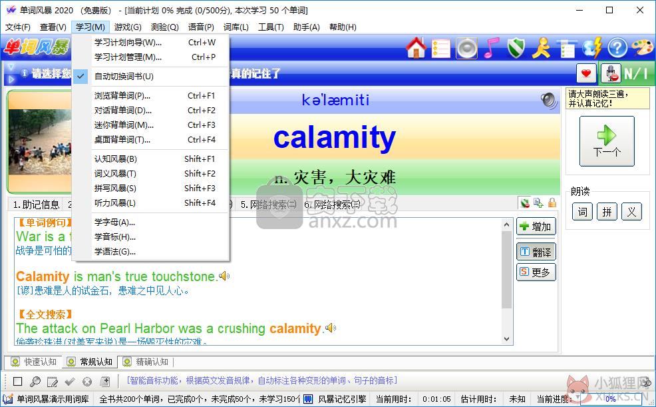Click the gray checkmark icon in bottom toolbar
656x407 pixels.
click(x=69, y=382)
